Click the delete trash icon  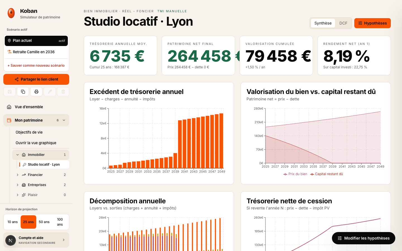[63, 91]
